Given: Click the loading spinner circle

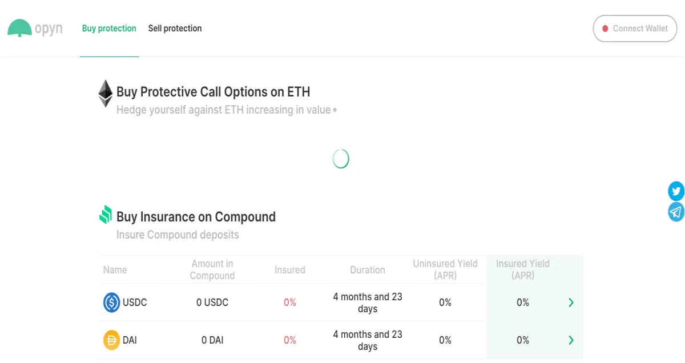Looking at the screenshot, I should tap(341, 159).
